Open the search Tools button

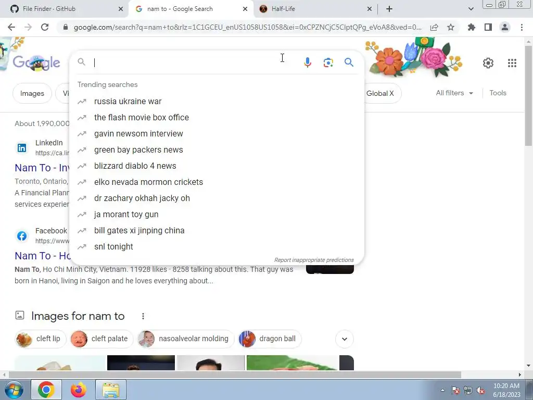(x=498, y=93)
